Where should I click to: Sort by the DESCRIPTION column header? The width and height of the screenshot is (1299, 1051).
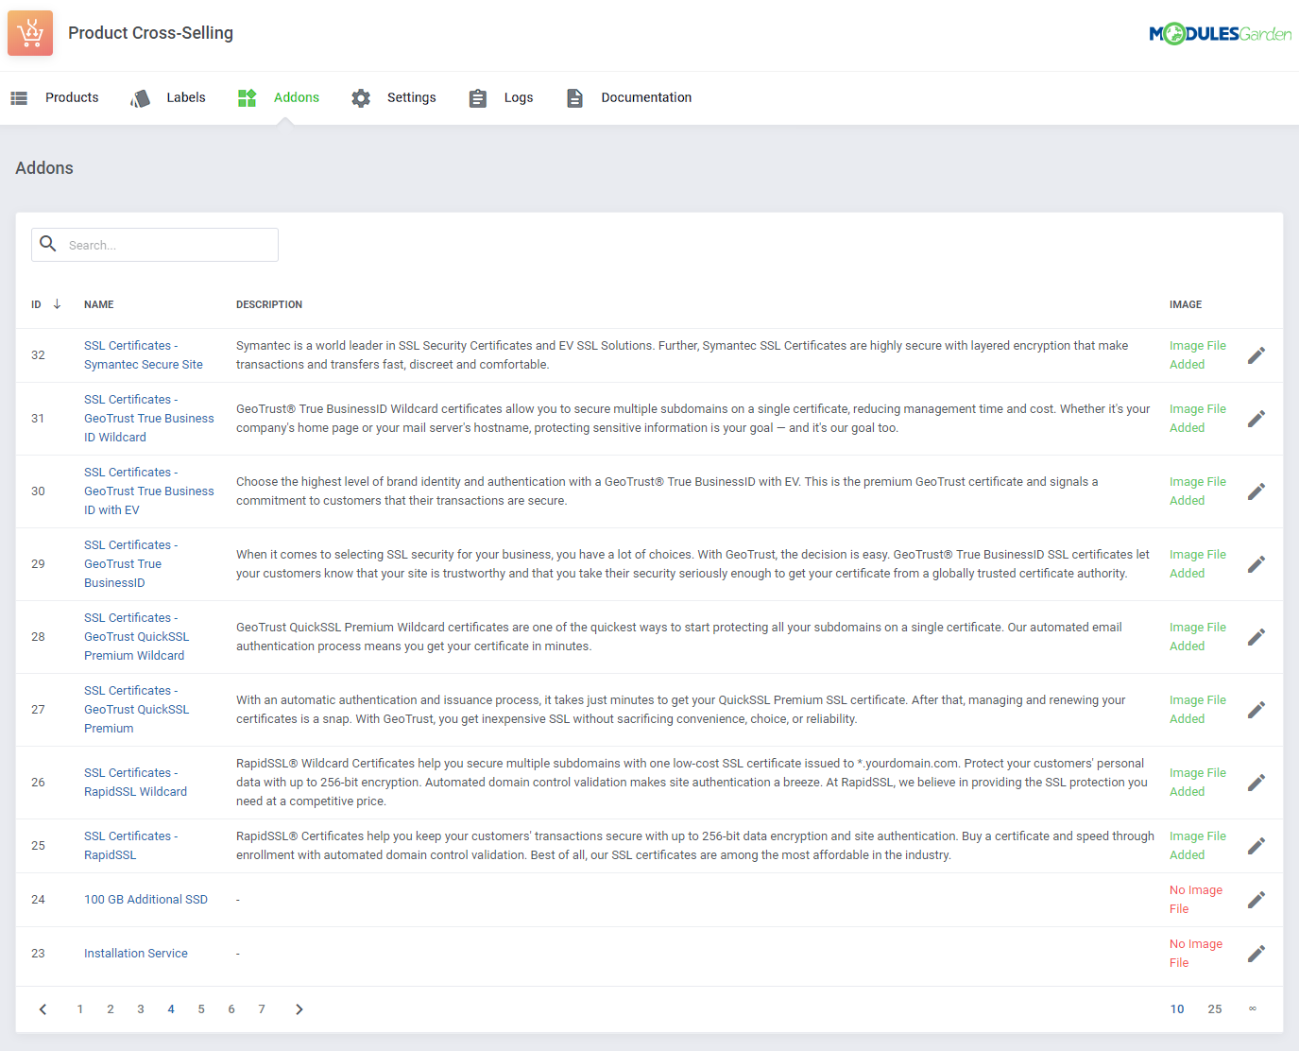(x=269, y=304)
